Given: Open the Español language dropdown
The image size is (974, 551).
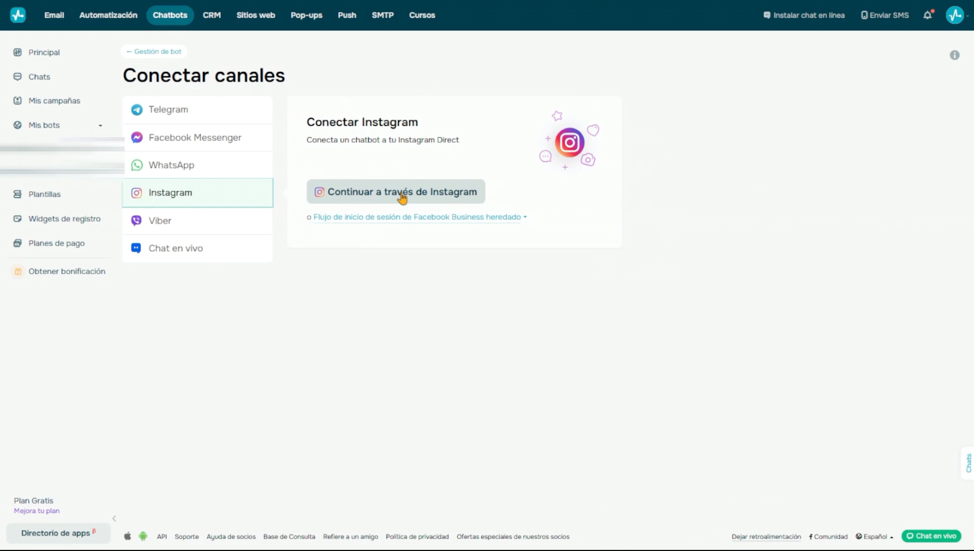Looking at the screenshot, I should [875, 537].
